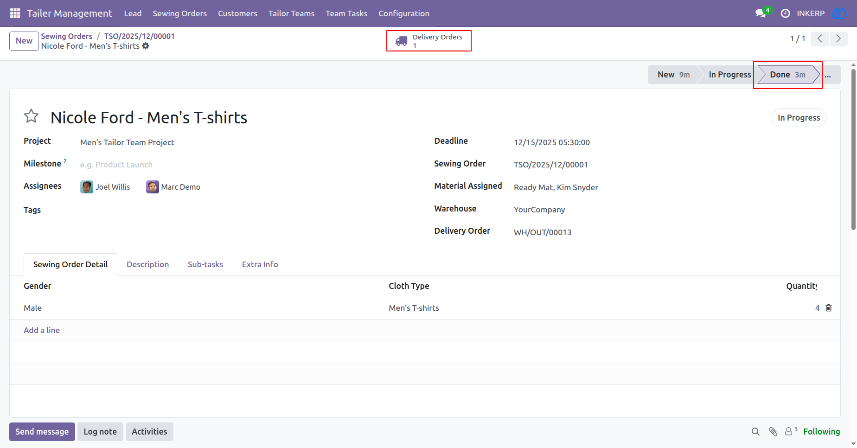This screenshot has height=448, width=857.
Task: Open the Team Tasks menu
Action: coord(346,13)
